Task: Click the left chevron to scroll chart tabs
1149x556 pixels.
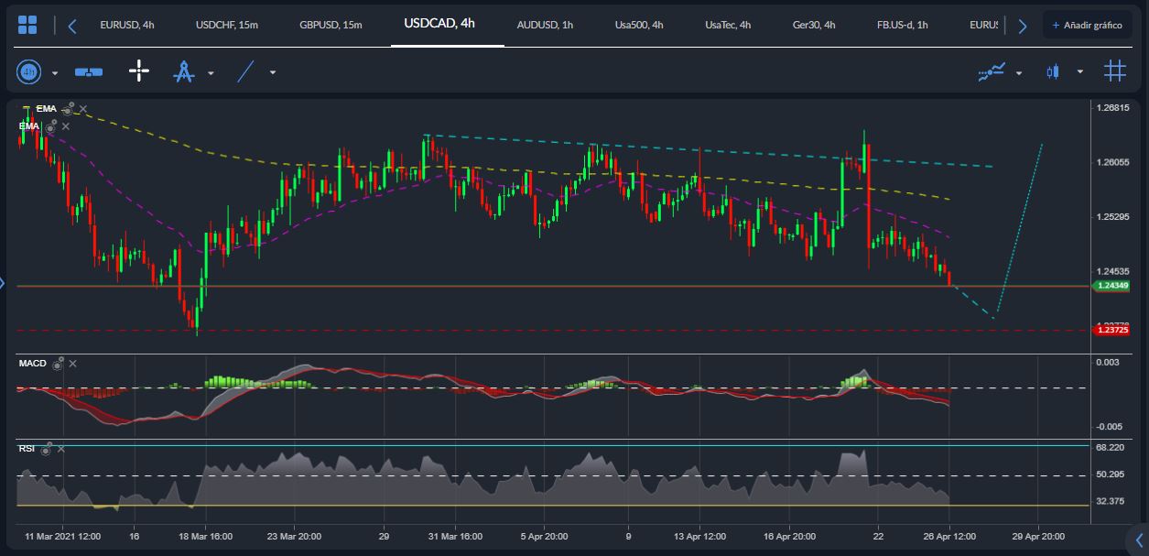Action: pyautogui.click(x=71, y=25)
